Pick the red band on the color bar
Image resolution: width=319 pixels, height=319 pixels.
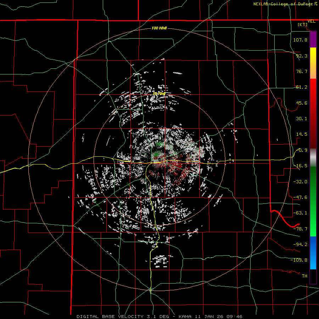tap(313, 113)
